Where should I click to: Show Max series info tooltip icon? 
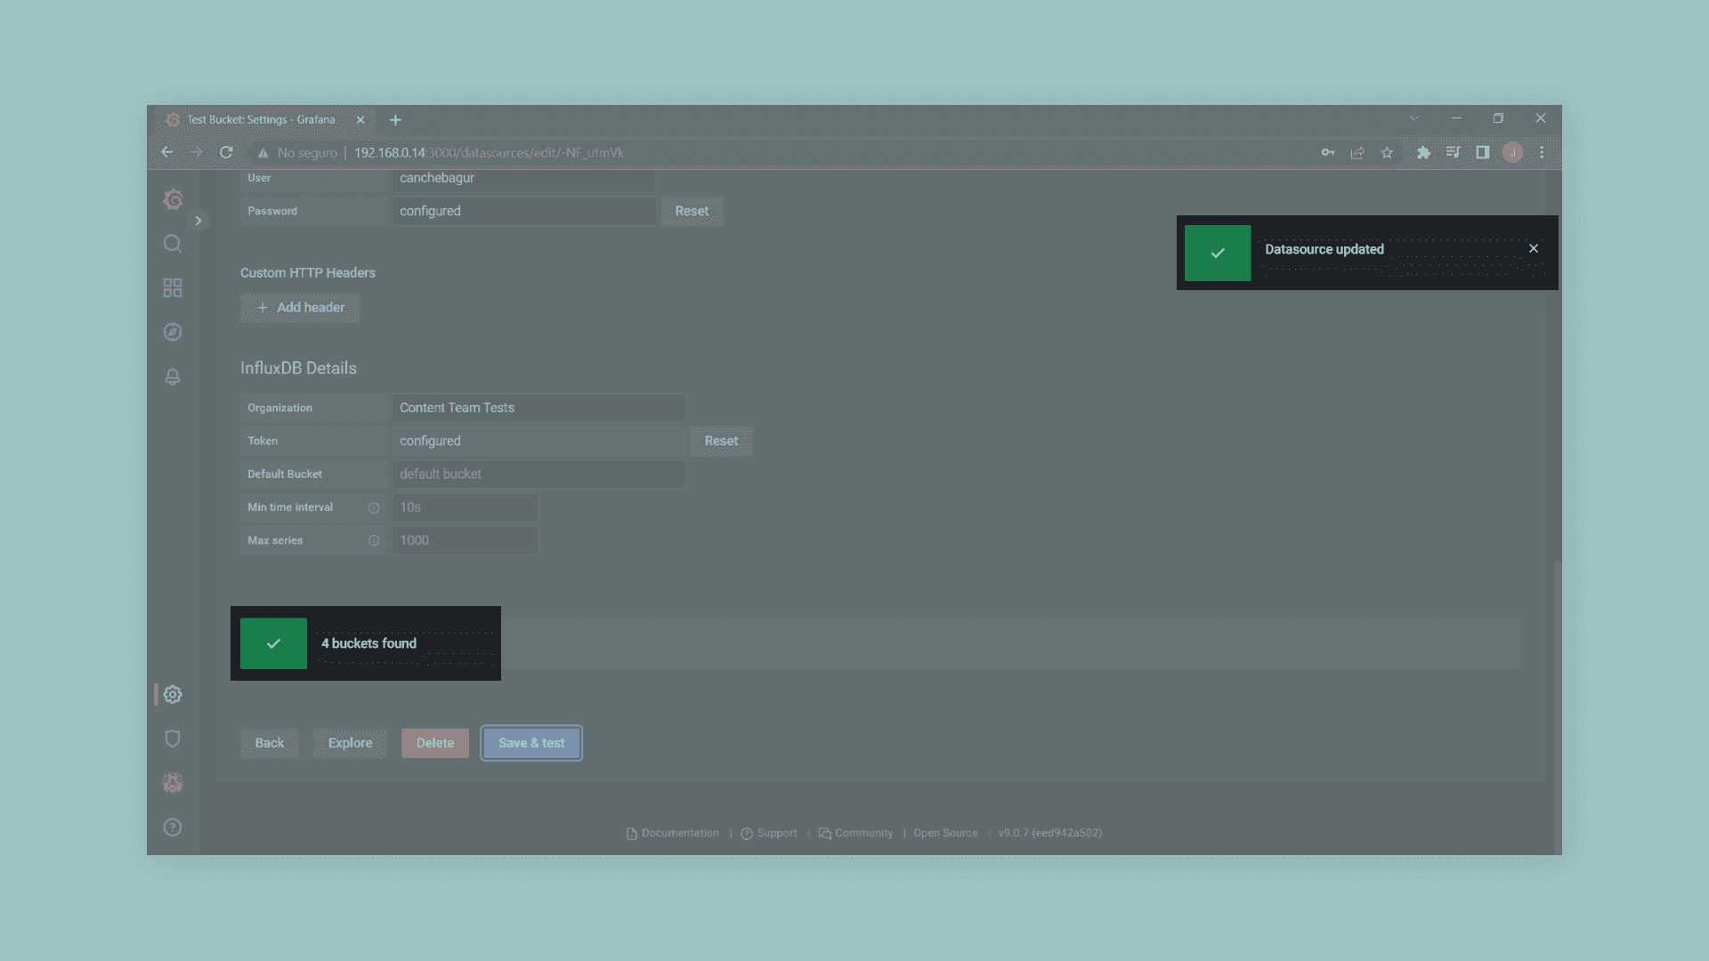tap(374, 540)
